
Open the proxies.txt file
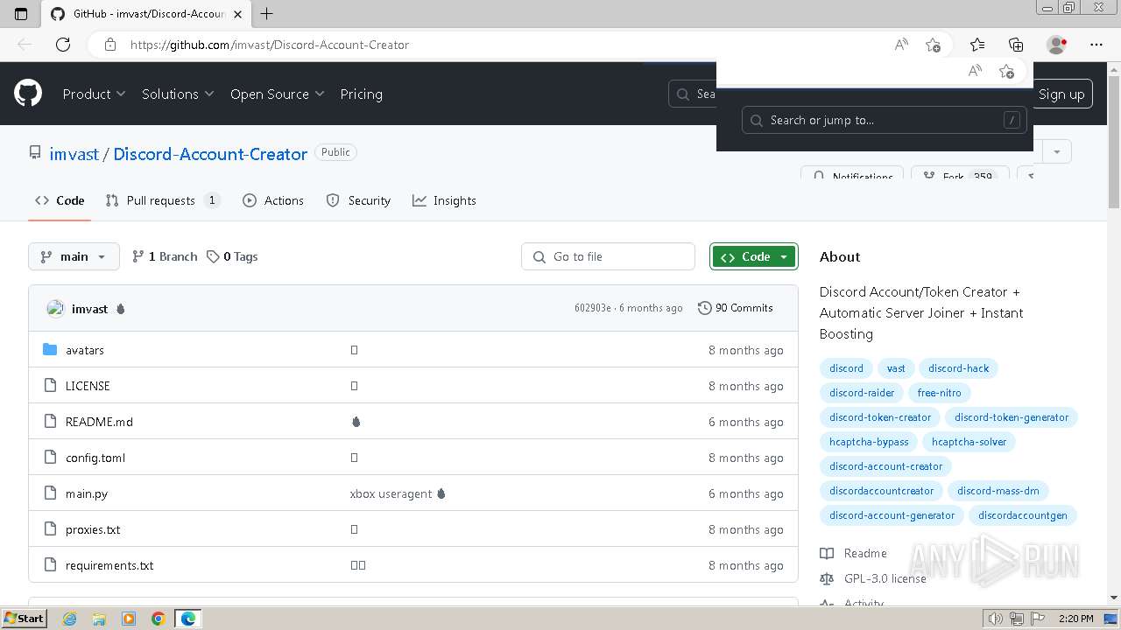click(x=93, y=529)
